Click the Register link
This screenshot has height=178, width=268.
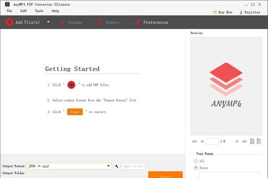click(x=250, y=12)
